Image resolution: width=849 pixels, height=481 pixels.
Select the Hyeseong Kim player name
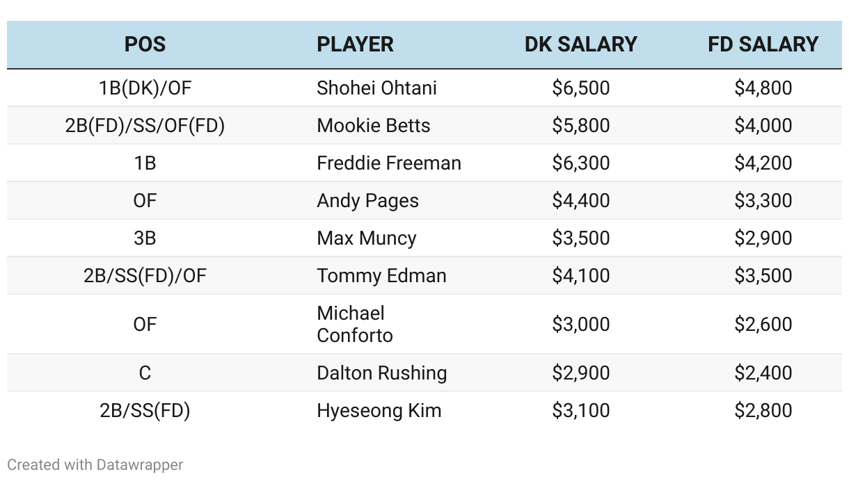[379, 411]
